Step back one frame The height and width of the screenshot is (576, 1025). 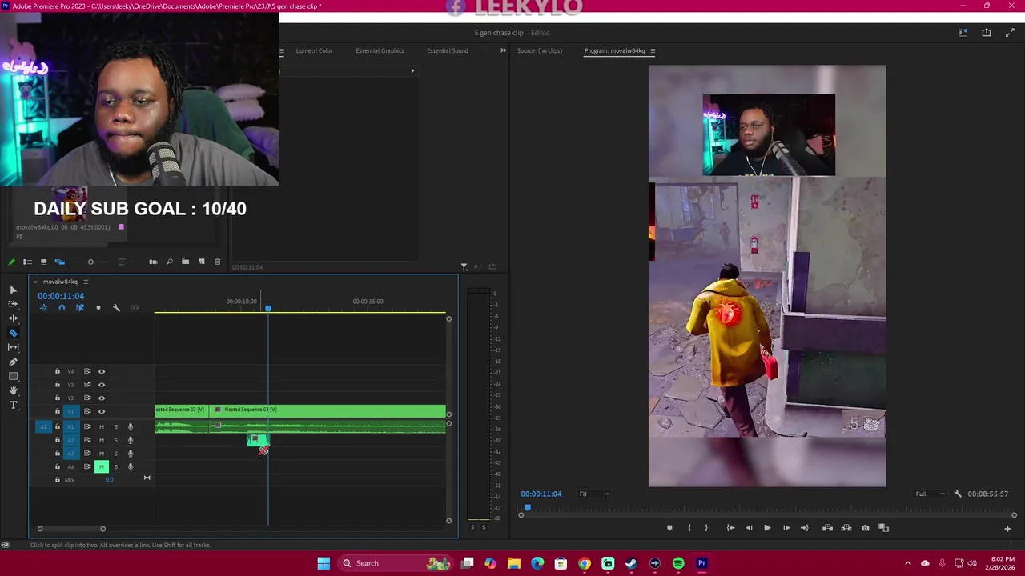[x=749, y=528]
